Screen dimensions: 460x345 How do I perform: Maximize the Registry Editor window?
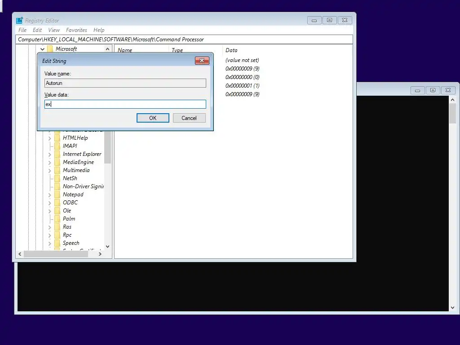[x=329, y=20]
